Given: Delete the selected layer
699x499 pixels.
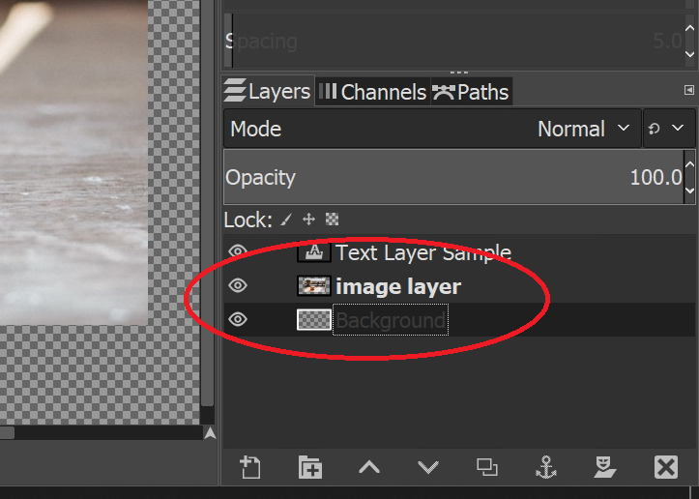Looking at the screenshot, I should click(665, 468).
